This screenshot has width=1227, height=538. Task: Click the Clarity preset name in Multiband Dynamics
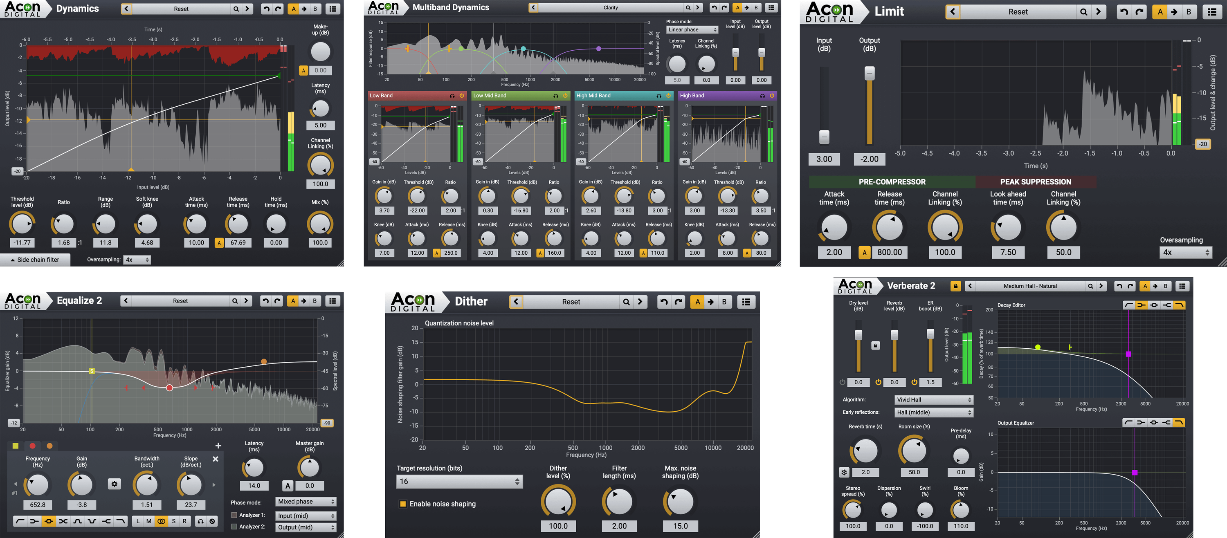tap(610, 8)
